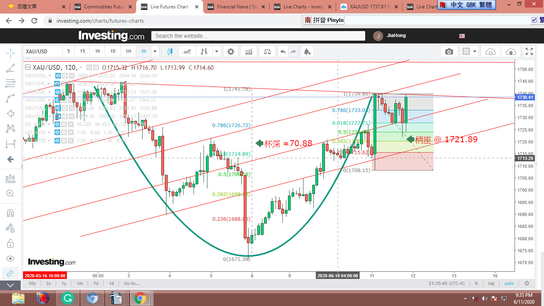Open bar style dropdown arrow in toolbar

(217, 51)
